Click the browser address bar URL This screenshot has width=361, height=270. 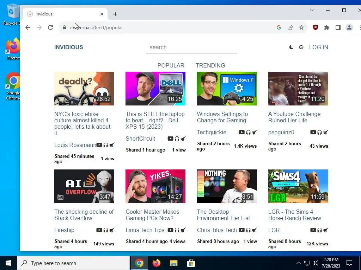click(x=97, y=27)
